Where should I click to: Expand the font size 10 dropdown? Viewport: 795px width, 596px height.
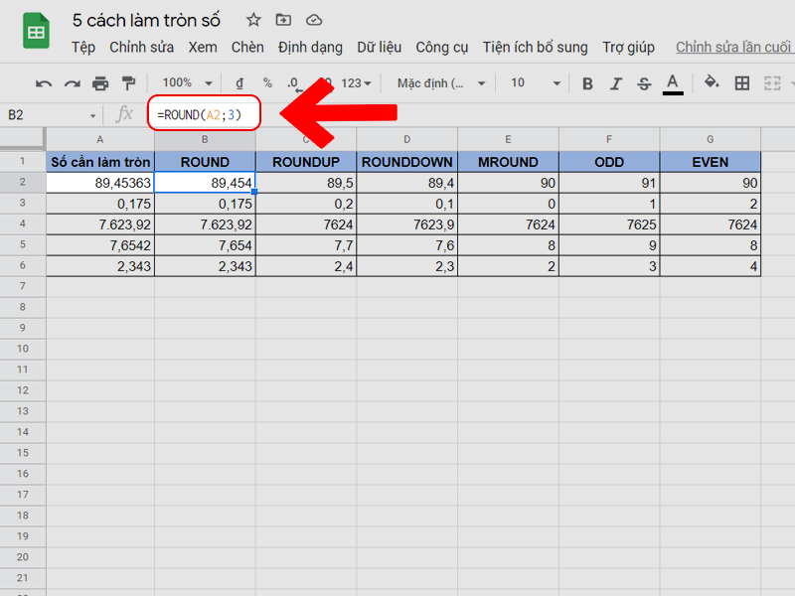click(535, 83)
